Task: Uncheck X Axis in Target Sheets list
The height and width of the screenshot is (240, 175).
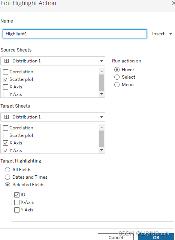Action: [6, 143]
